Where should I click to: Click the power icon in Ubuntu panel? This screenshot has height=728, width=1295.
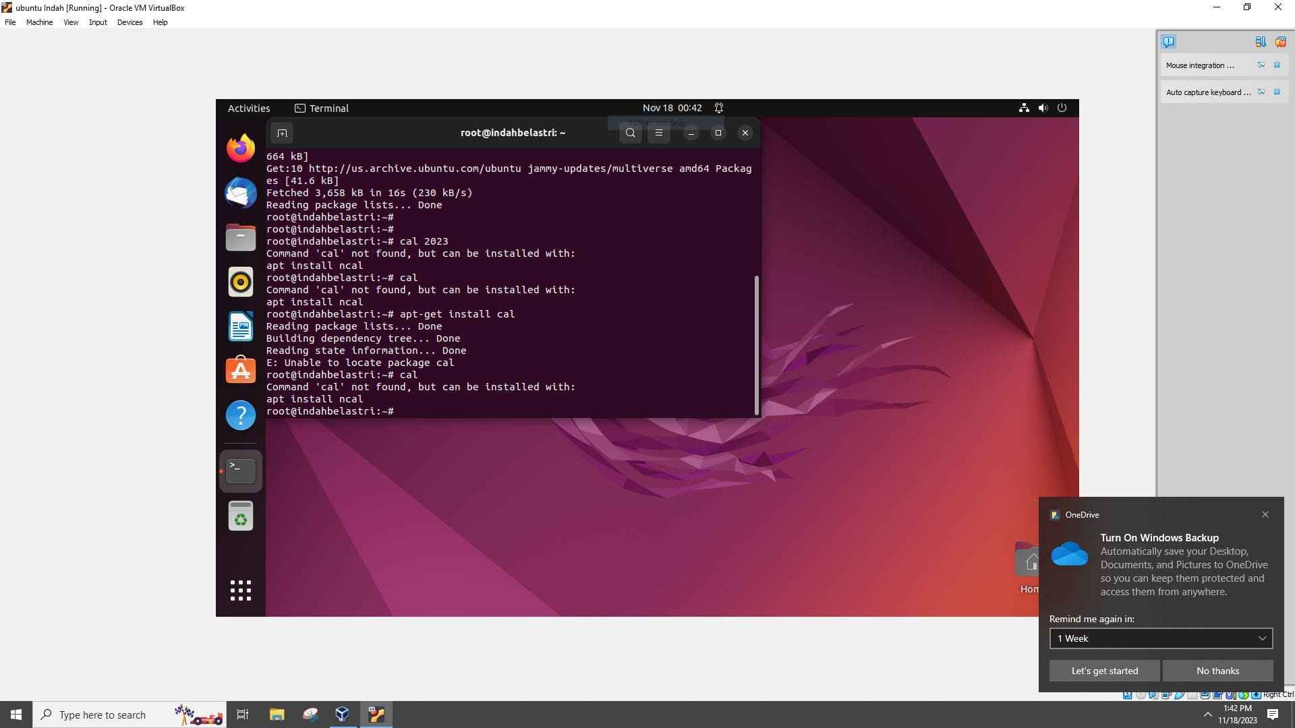(1062, 108)
